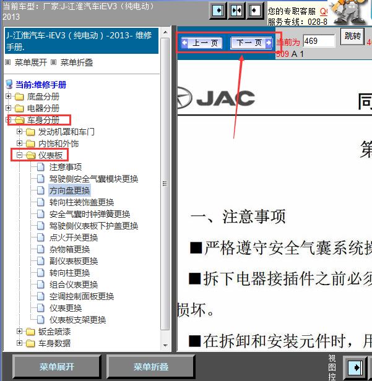Open 安全气囊时钟弹簧更换 document
The image size is (372, 381).
tap(90, 214)
